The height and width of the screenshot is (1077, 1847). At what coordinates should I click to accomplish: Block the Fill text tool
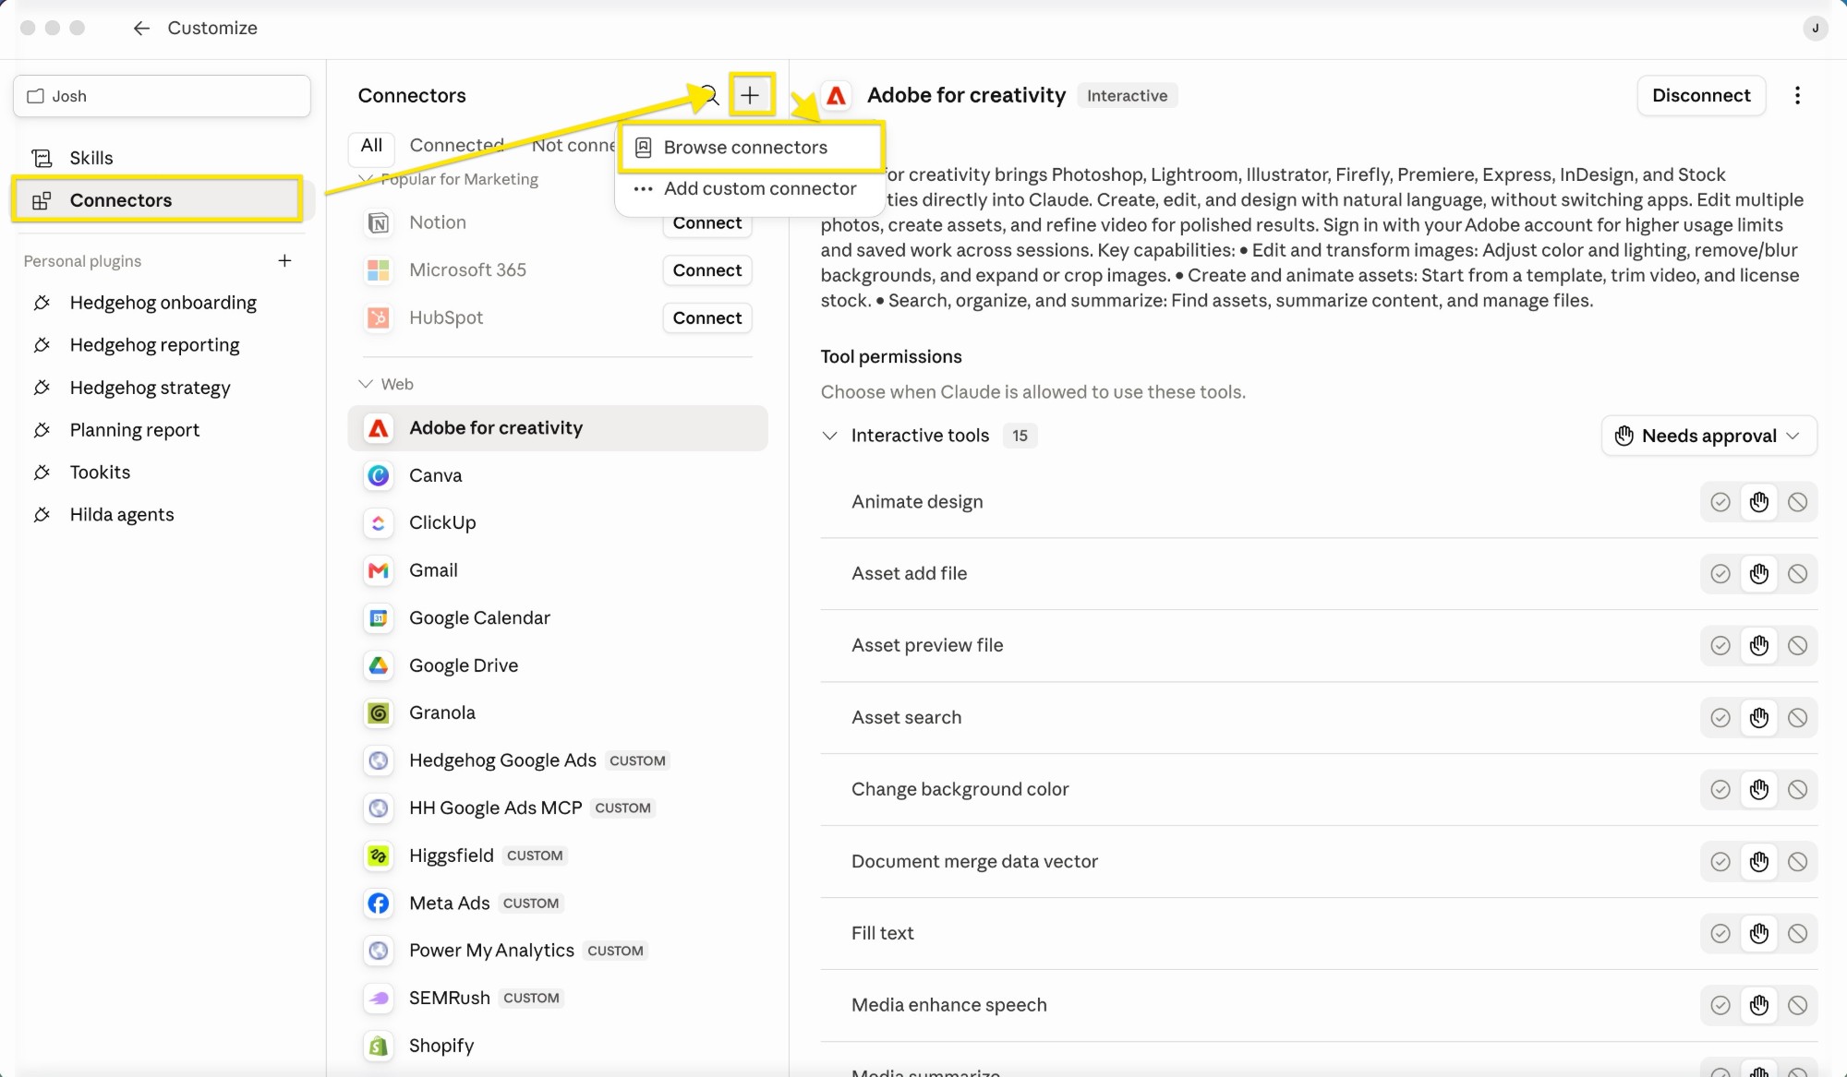coord(1797,934)
